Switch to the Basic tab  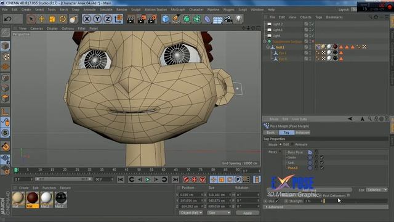[271, 133]
